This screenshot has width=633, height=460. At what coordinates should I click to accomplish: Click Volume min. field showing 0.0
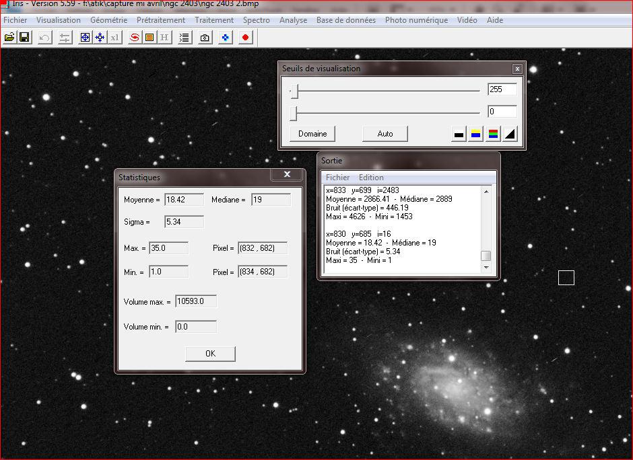click(x=196, y=327)
